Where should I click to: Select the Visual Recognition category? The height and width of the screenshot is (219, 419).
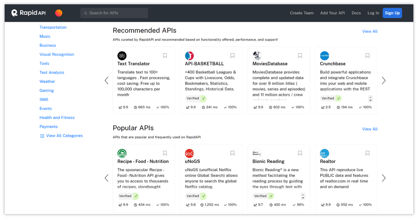coord(57,54)
